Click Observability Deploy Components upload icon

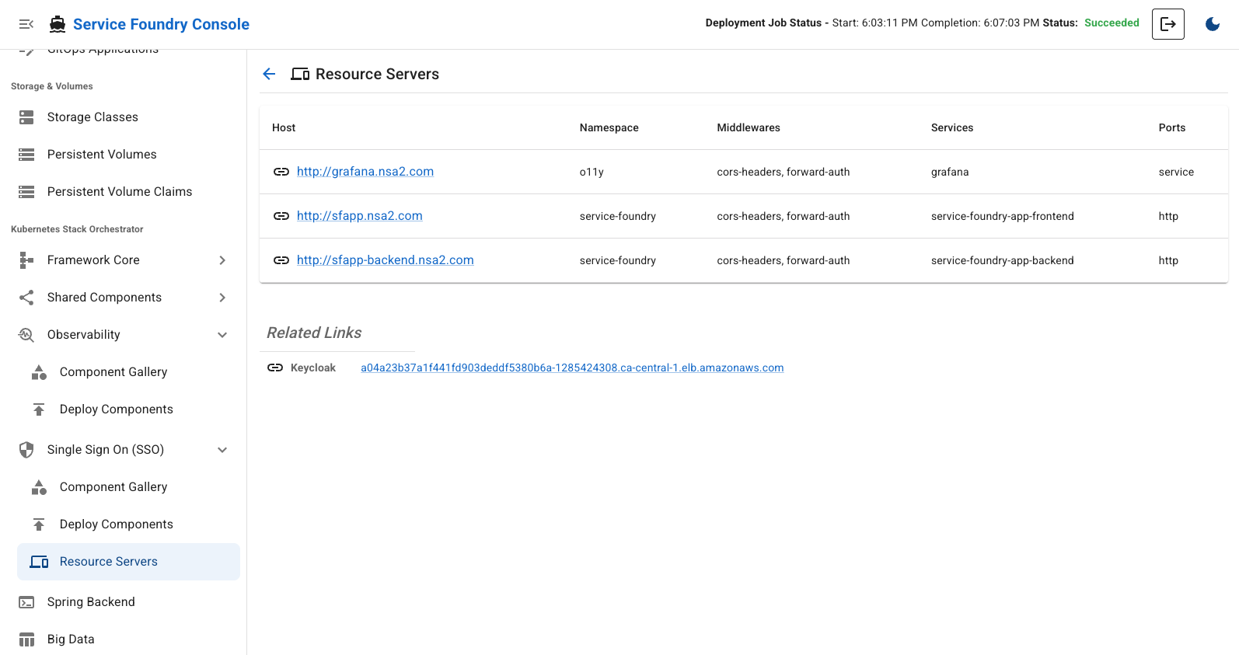pos(39,409)
